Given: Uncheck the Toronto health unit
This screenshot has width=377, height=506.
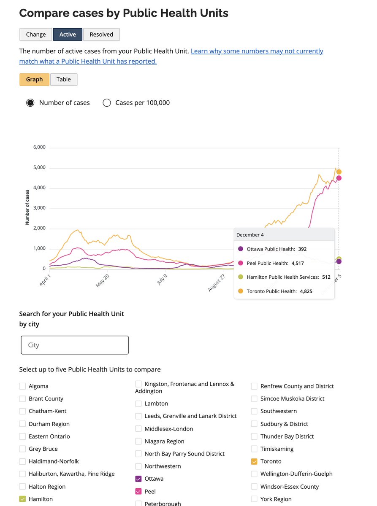Looking at the screenshot, I should pyautogui.click(x=254, y=461).
